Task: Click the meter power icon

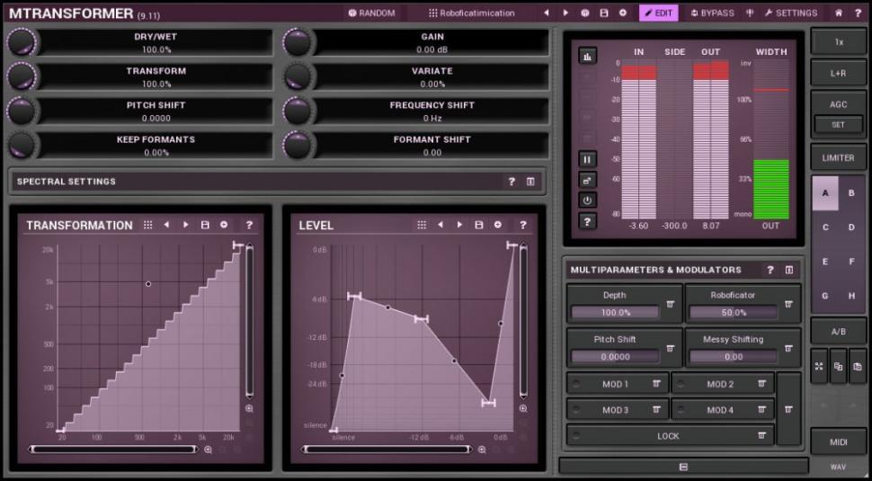Action: [588, 200]
